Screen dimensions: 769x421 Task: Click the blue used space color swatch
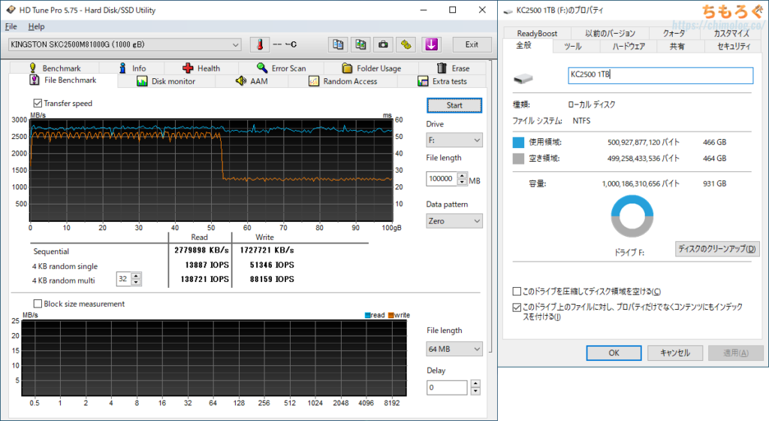[x=518, y=142]
